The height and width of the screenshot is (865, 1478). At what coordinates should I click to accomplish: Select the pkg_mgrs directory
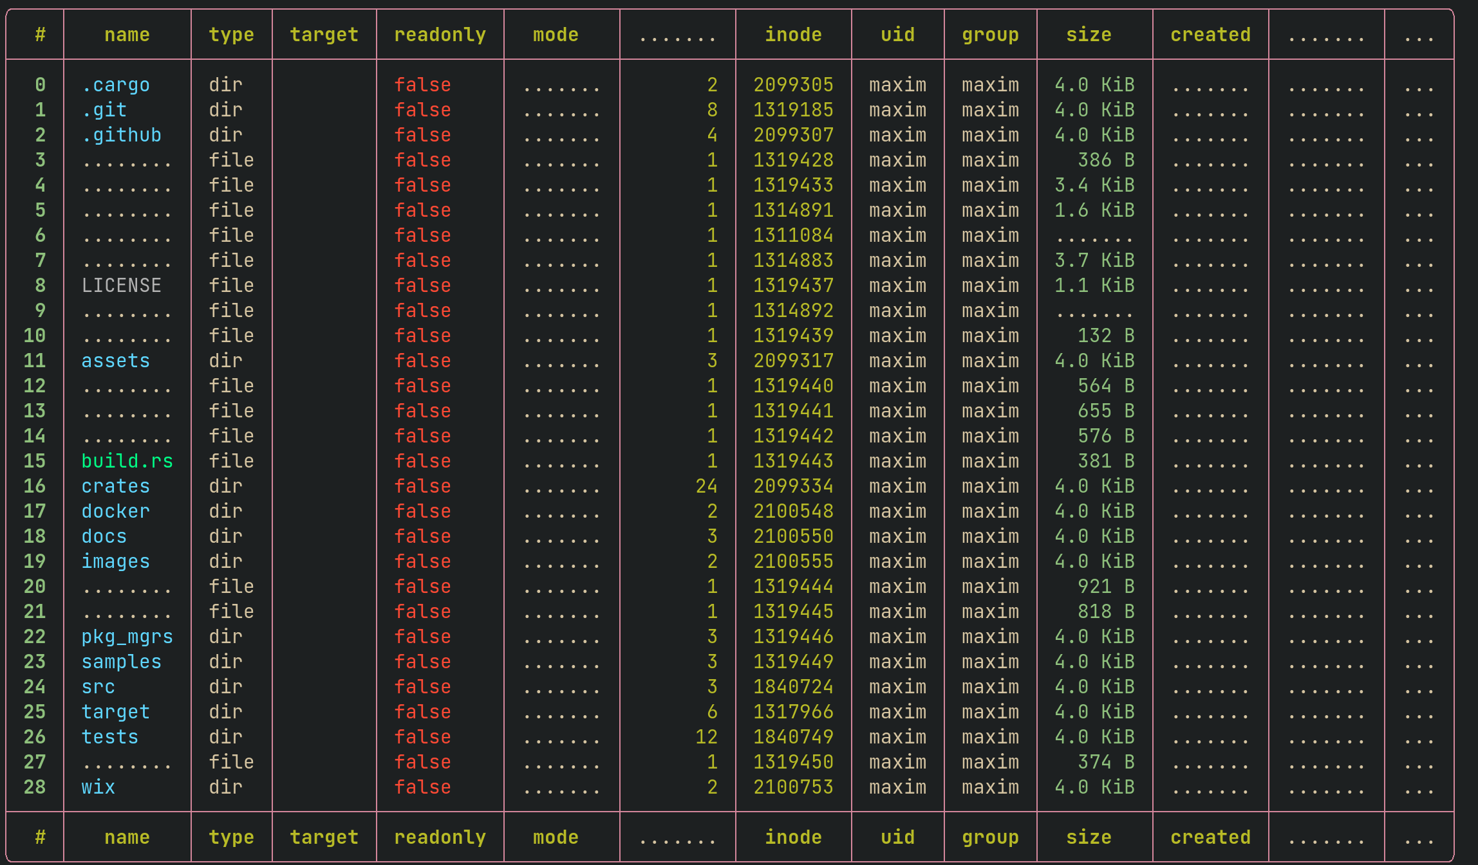pyautogui.click(x=127, y=636)
